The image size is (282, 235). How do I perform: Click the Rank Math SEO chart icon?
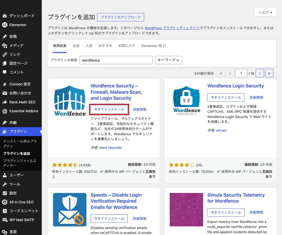(x=5, y=102)
